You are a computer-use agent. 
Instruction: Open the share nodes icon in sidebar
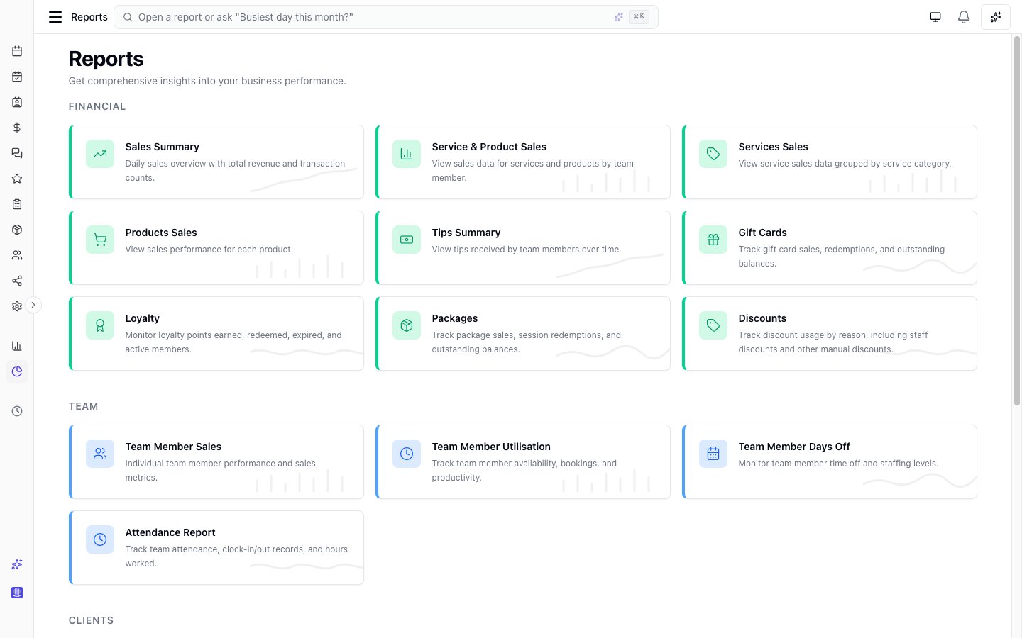17,281
